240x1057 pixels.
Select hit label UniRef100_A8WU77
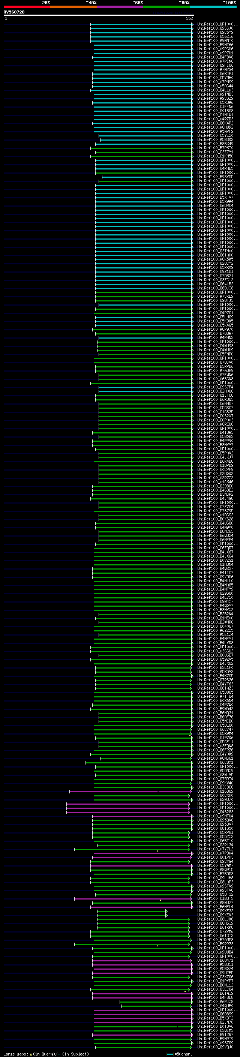215,903
